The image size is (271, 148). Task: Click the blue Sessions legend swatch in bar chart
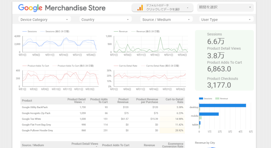201,99
